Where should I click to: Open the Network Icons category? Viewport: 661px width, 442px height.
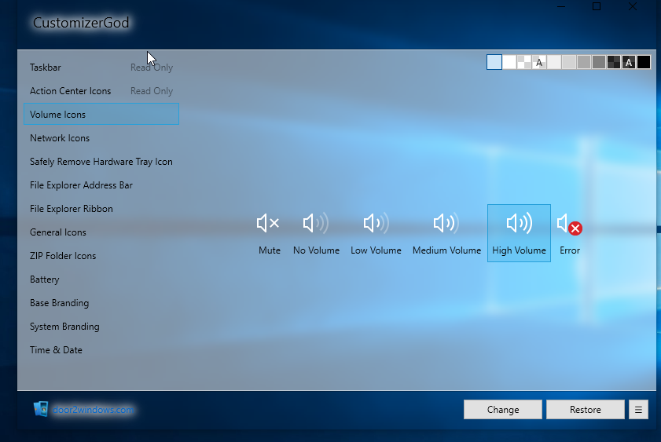[x=101, y=138]
